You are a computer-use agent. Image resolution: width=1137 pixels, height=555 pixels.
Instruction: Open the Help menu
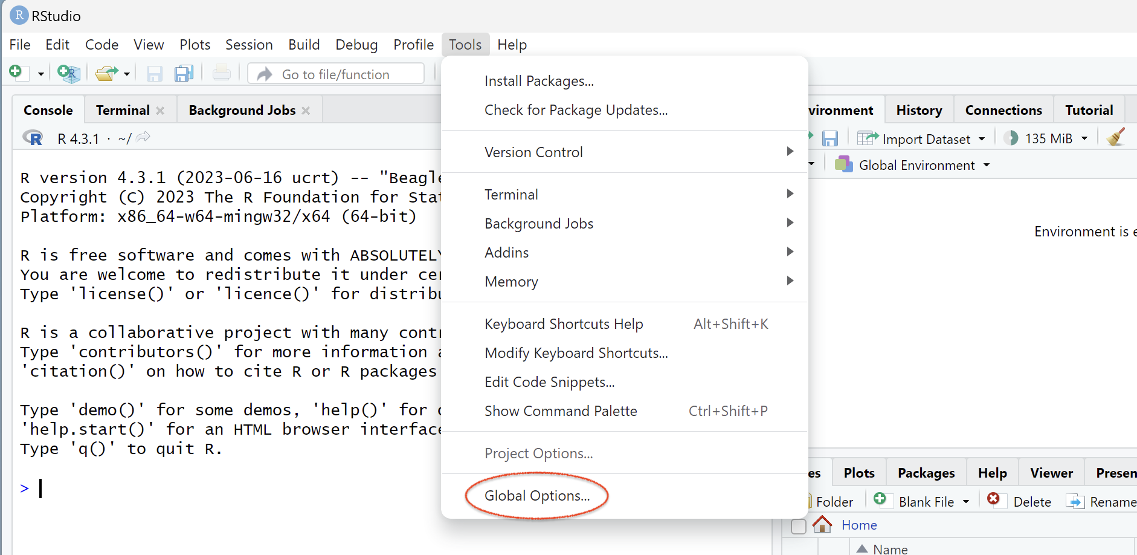[512, 45]
